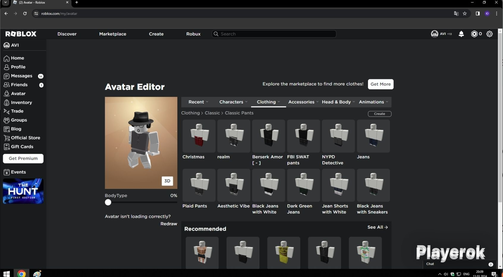
Task: Click the Get Premium button
Action: point(23,158)
